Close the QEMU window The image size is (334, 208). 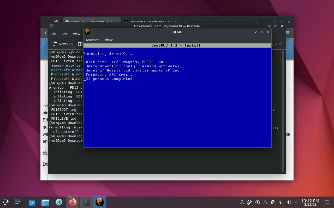point(268,32)
